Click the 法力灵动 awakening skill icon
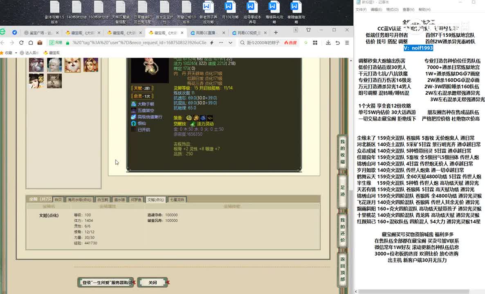Image resolution: width=485 pixels, height=294 pixels. coord(193,124)
